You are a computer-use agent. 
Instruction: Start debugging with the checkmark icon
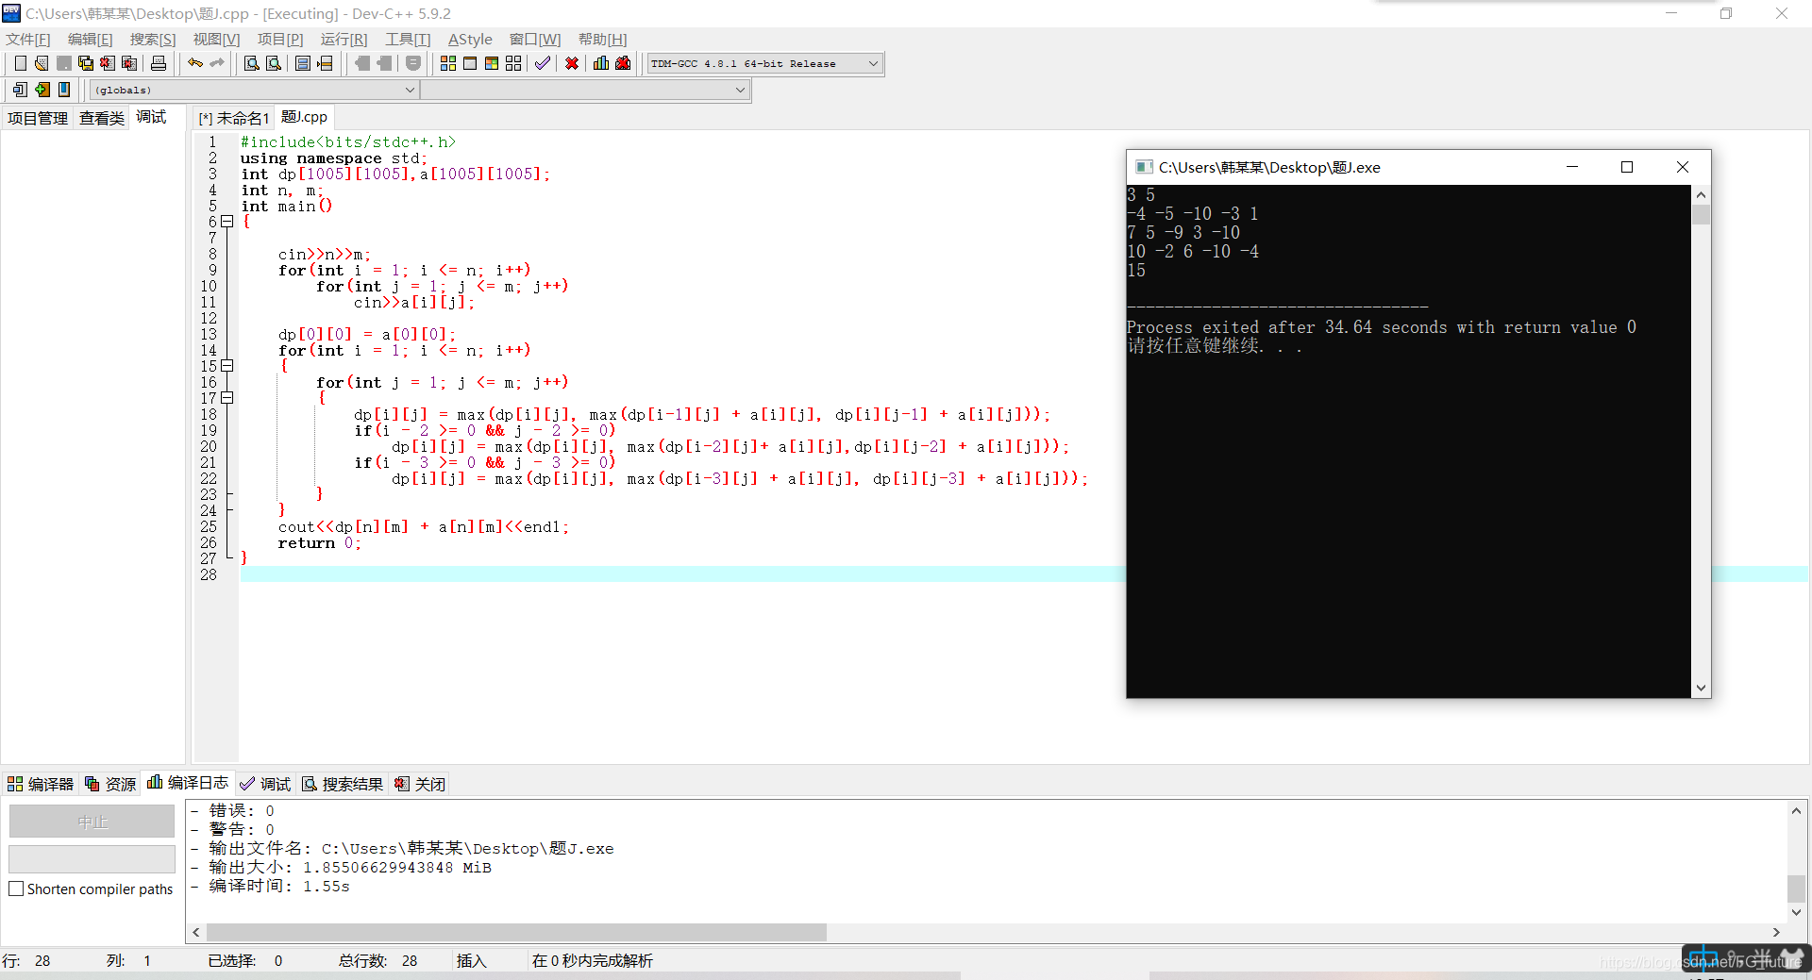[x=543, y=63]
